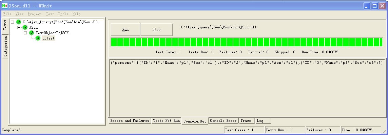
Task: Collapse the JSon.dll root tree node
Action: click(13, 22)
